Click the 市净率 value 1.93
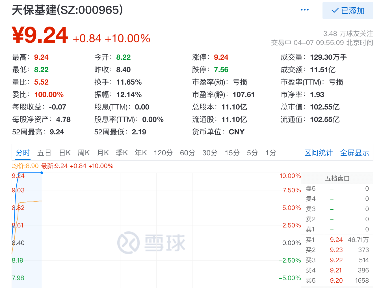Viewport: 381px width, 288px height. point(317,94)
